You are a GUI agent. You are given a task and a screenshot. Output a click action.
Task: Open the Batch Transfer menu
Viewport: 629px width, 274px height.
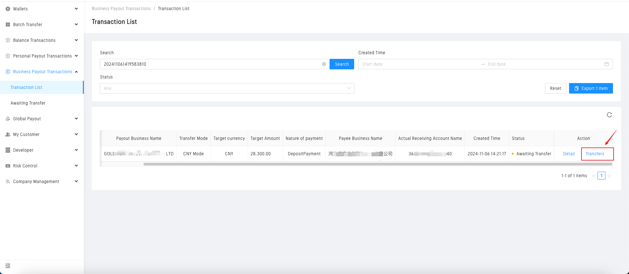[x=42, y=25]
